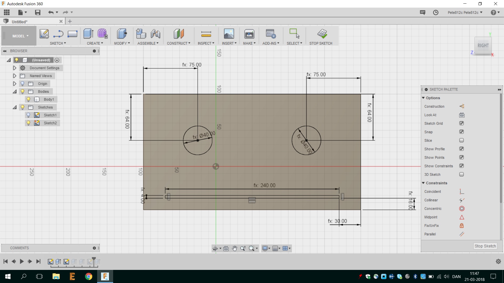Click the Concentric constraint icon
This screenshot has height=283, width=504.
click(x=462, y=209)
